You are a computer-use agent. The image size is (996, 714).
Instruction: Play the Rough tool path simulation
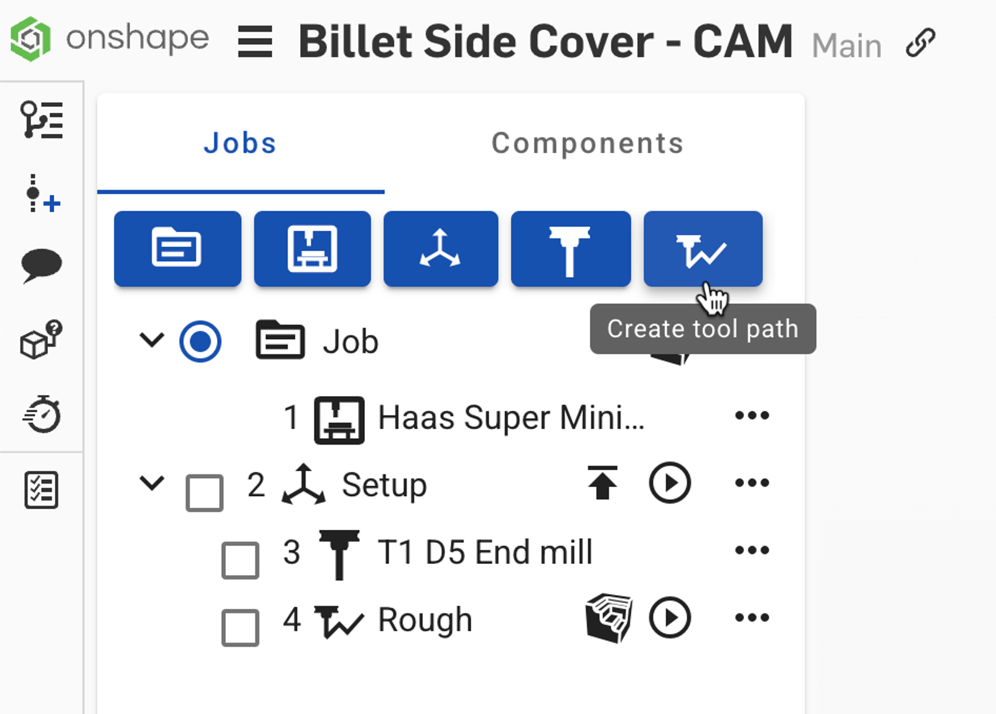click(x=670, y=618)
